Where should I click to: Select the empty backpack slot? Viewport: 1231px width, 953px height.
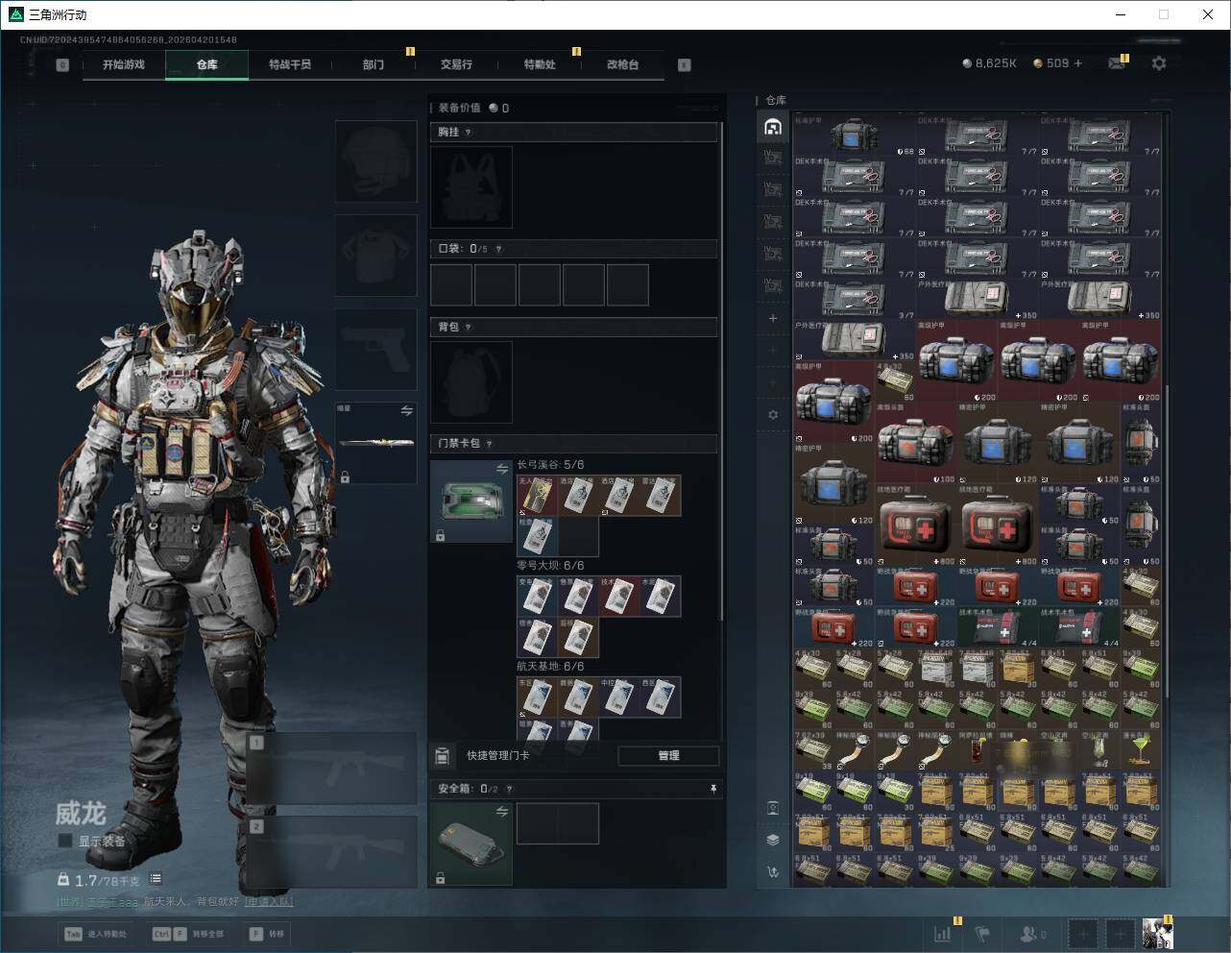[x=471, y=382]
